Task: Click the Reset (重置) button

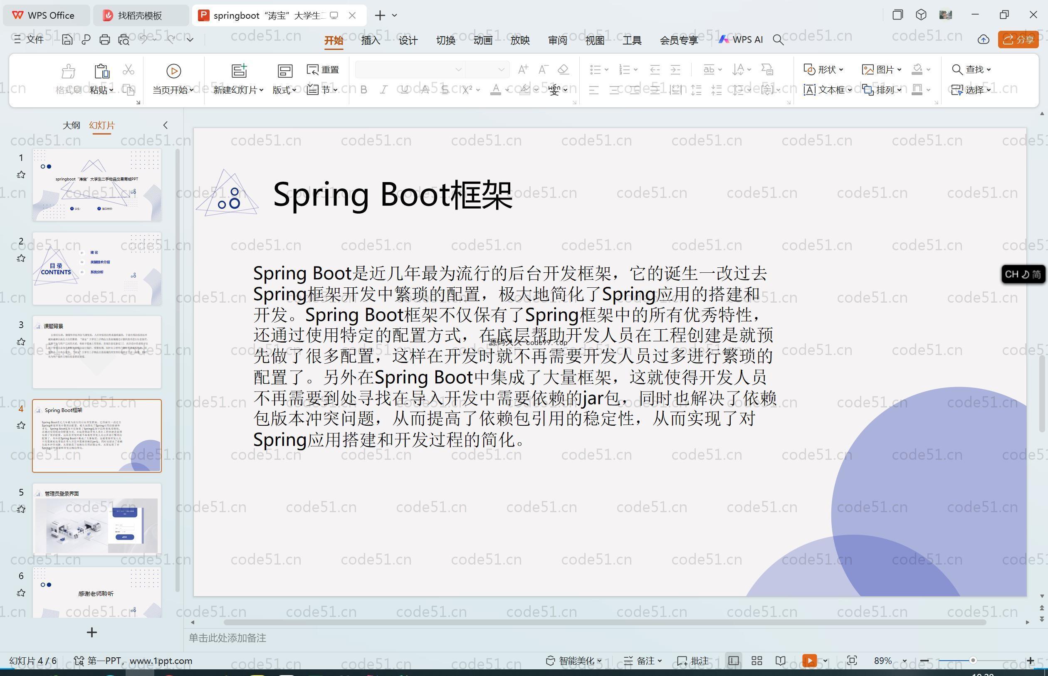Action: 323,69
